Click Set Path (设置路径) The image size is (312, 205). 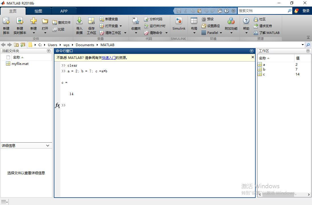pyautogui.click(x=211, y=26)
